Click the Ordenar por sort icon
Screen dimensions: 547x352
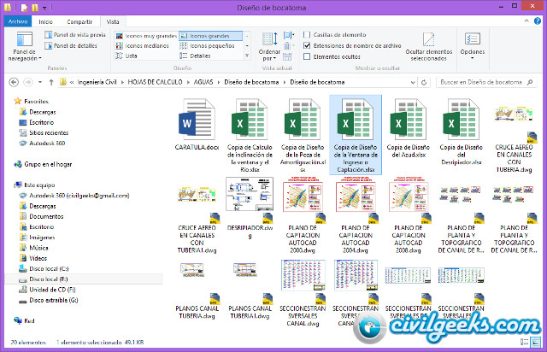(269, 44)
